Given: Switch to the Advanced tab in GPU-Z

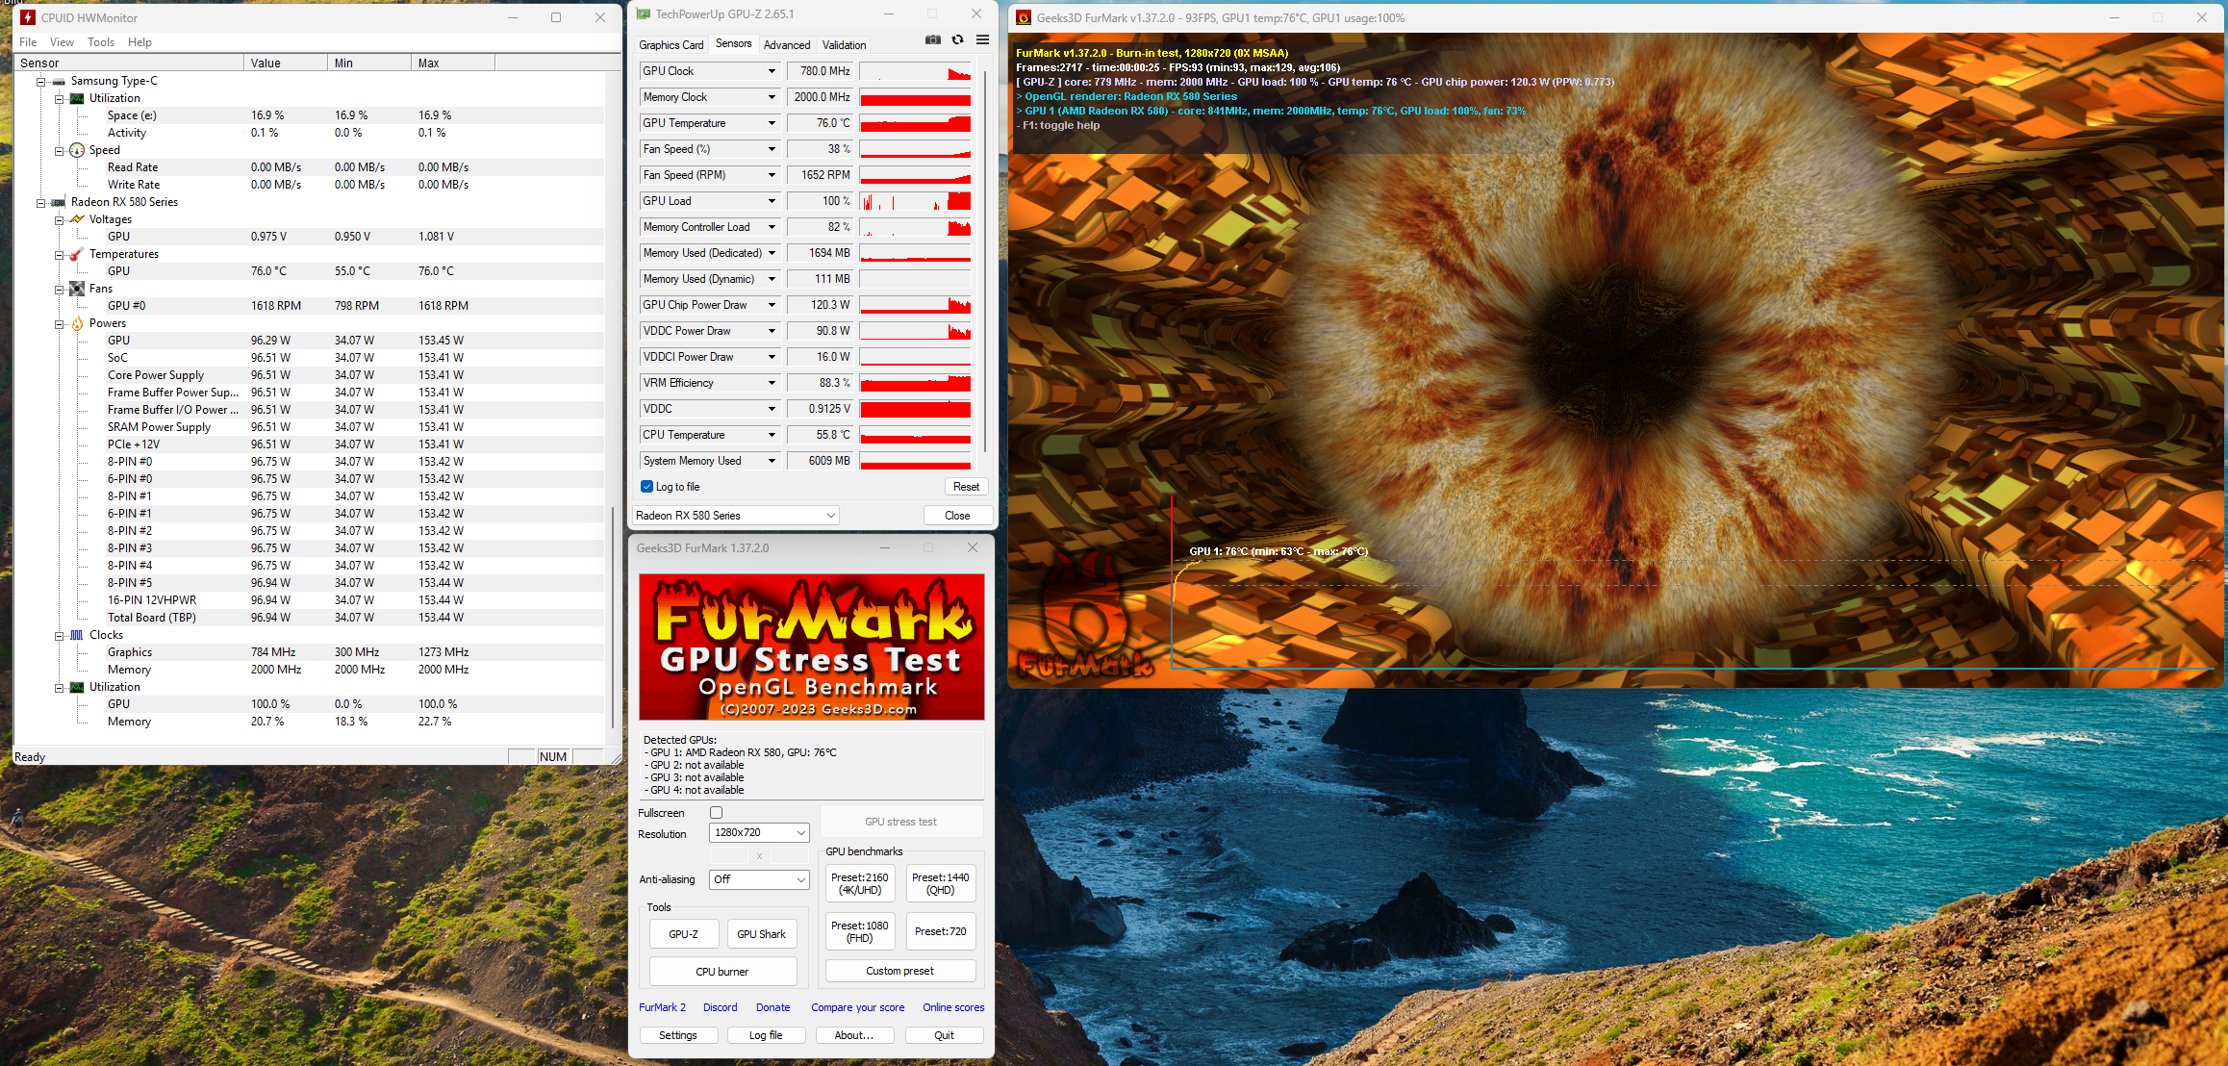Looking at the screenshot, I should (x=786, y=45).
